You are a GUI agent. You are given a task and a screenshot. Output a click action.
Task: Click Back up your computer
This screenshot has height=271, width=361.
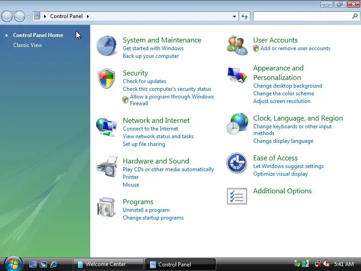(x=151, y=56)
